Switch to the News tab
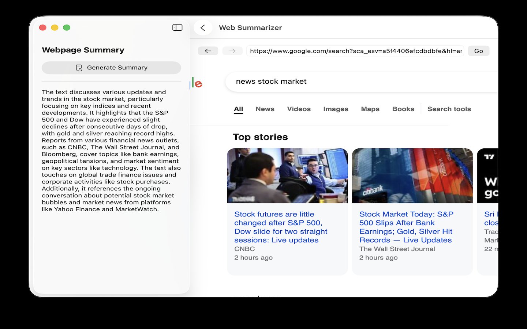Viewport: 527px width, 329px height. (x=265, y=109)
